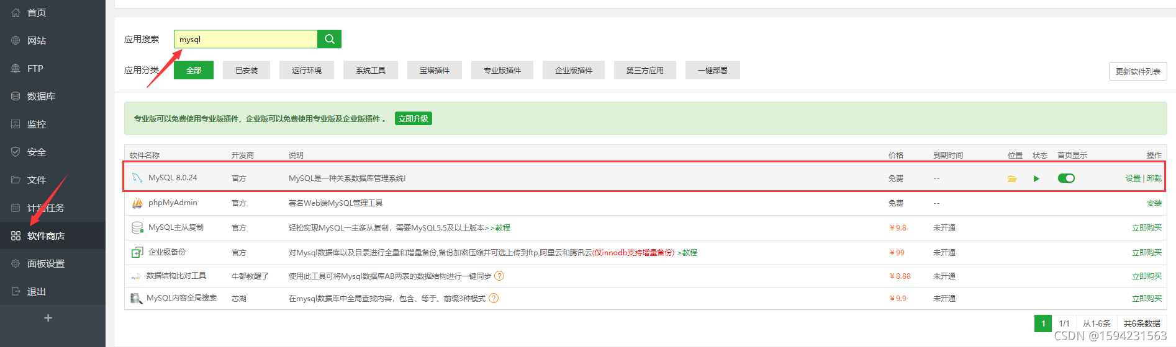Image resolution: width=1176 pixels, height=347 pixels.
Task: Click the 数据结构比对工具 icon
Action: tap(136, 276)
